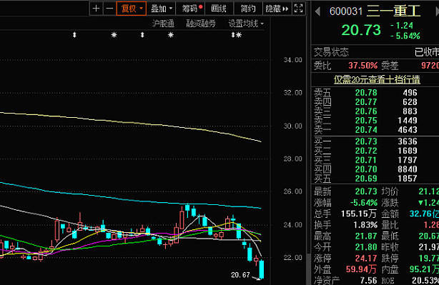Activate the 画线 drawing tool button
The width and height of the screenshot is (439, 285).
tap(219, 9)
